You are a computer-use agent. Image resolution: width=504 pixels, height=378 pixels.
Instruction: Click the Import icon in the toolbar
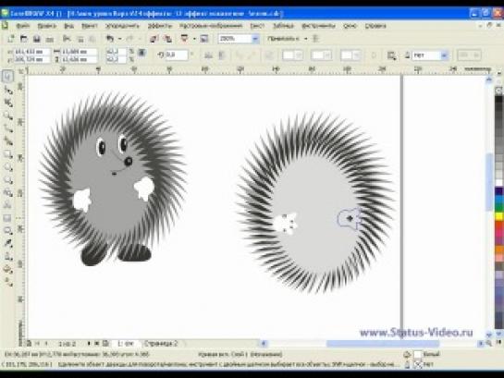(x=154, y=39)
